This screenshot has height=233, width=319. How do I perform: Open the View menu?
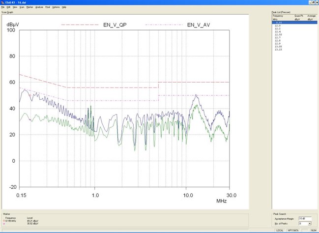click(x=15, y=7)
